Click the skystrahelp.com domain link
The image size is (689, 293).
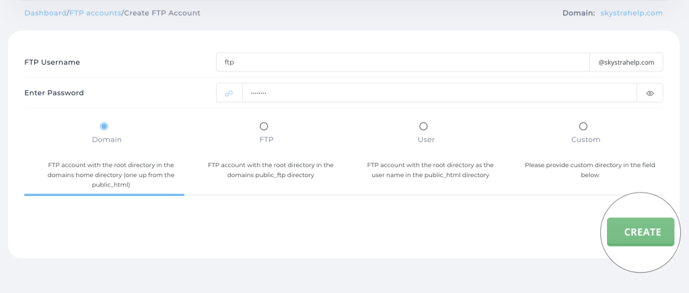631,13
